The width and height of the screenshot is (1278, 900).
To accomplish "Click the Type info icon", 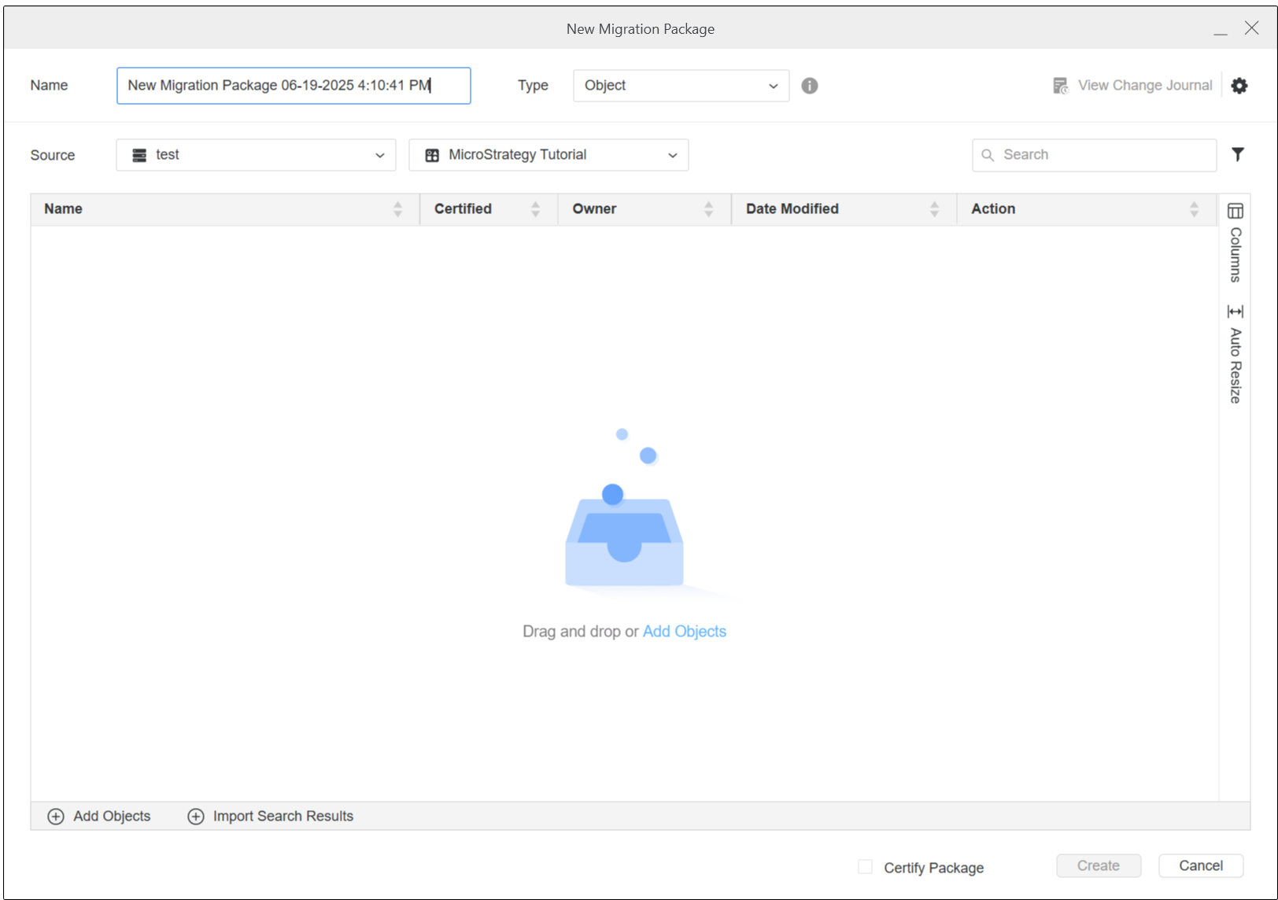I will pos(809,86).
